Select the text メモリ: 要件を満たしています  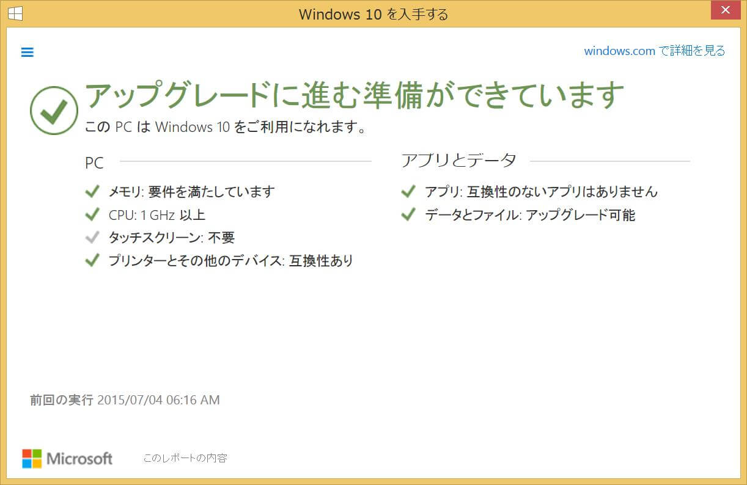(x=191, y=192)
